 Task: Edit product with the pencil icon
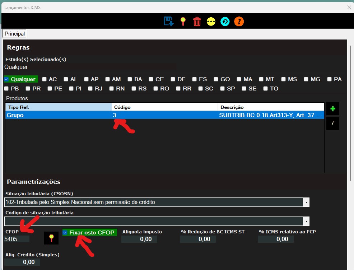tap(332, 123)
